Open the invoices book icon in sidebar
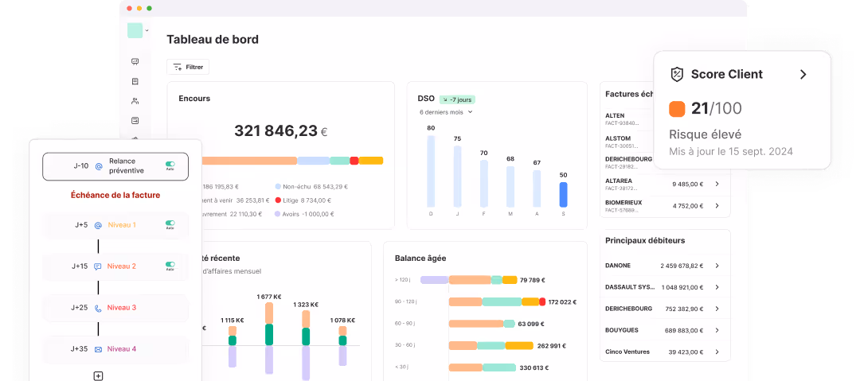The height and width of the screenshot is (381, 864). point(135,81)
